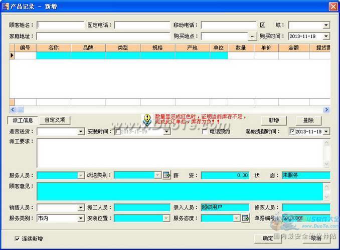Click the icon beside 服务态度 dropdown
The width and height of the screenshot is (340, 250).
(x=245, y=218)
